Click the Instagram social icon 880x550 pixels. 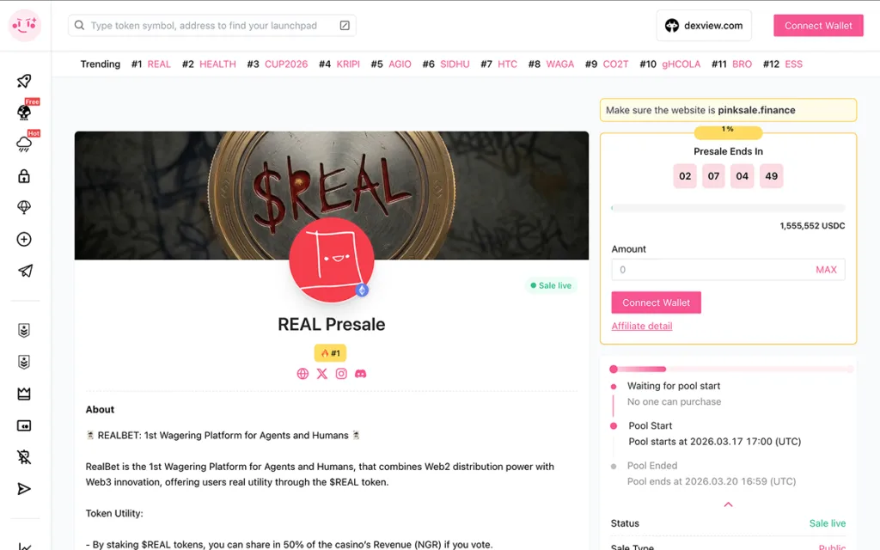341,374
